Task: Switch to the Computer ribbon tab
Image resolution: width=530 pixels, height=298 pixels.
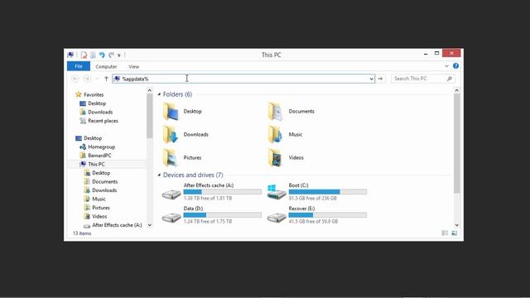Action: 106,66
